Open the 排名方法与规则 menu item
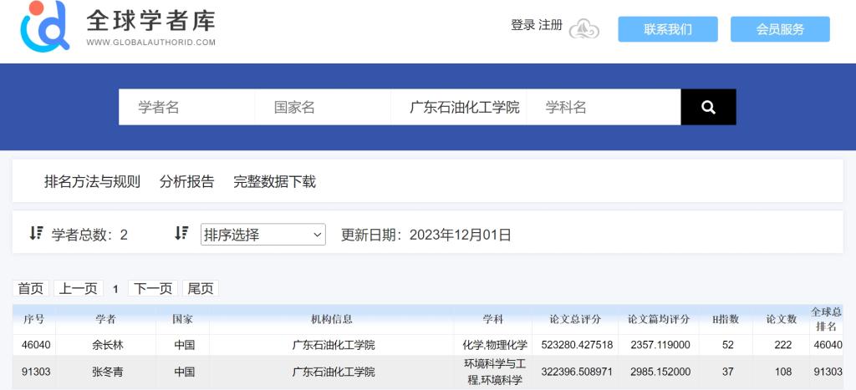 click(x=92, y=182)
